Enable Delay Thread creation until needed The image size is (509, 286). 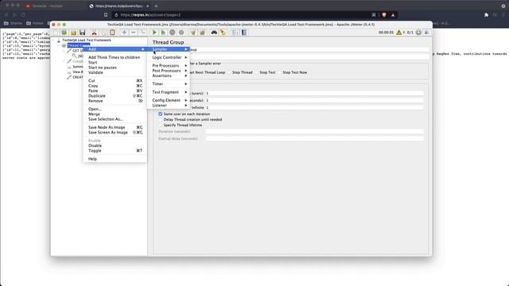coord(161,120)
